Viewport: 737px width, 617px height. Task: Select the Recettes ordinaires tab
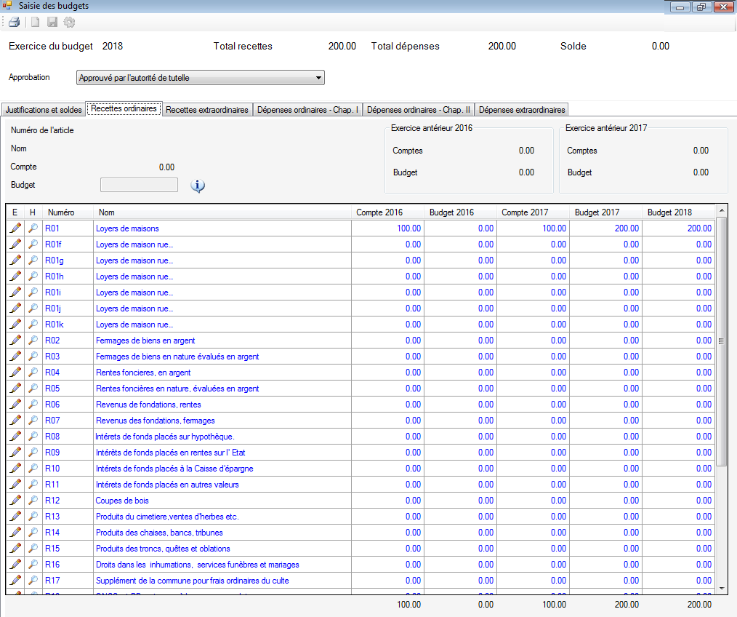[x=124, y=108]
